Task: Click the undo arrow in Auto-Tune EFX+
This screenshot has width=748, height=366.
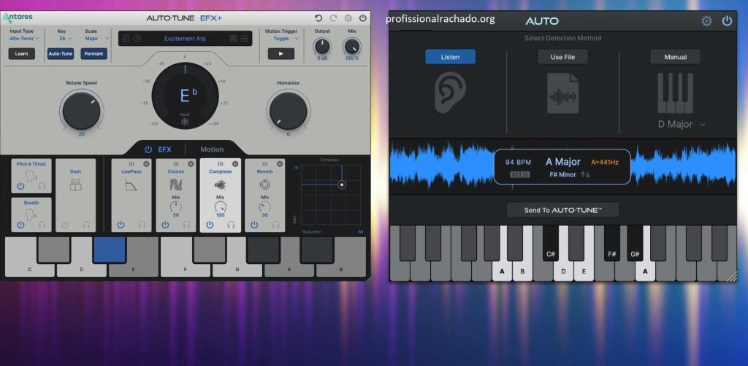Action: click(x=318, y=18)
